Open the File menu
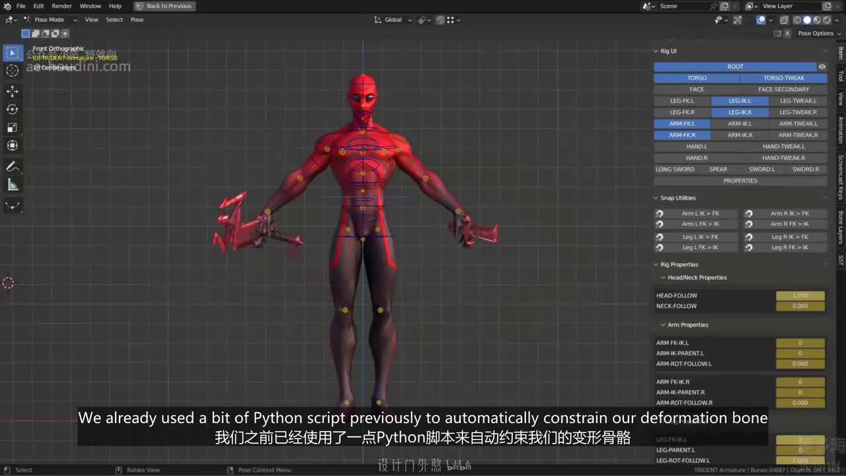 21,6
